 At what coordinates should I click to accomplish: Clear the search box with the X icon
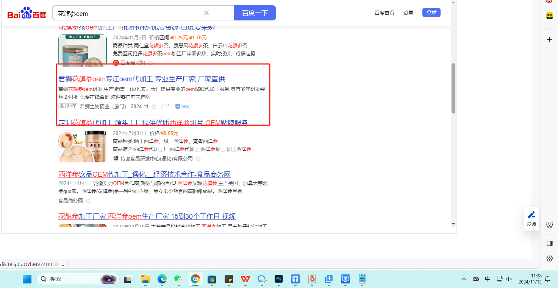pyautogui.click(x=206, y=13)
